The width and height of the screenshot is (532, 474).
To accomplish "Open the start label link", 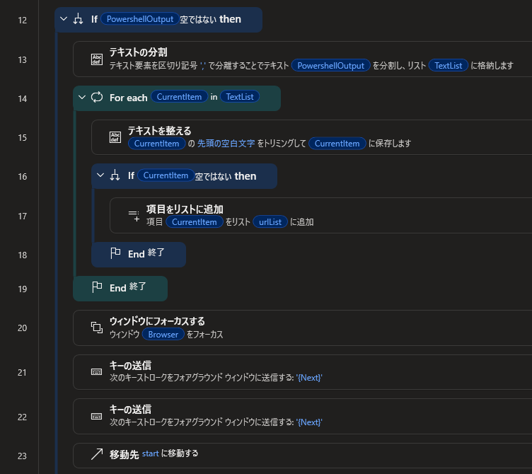I will point(150,453).
